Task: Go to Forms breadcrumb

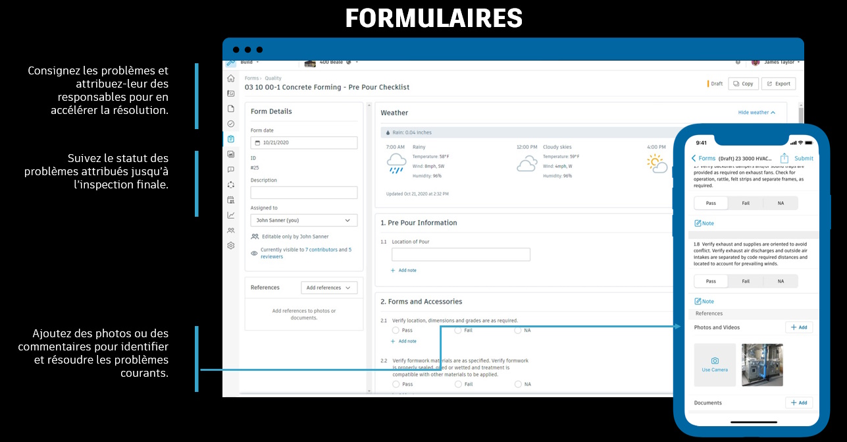Action: (x=251, y=78)
